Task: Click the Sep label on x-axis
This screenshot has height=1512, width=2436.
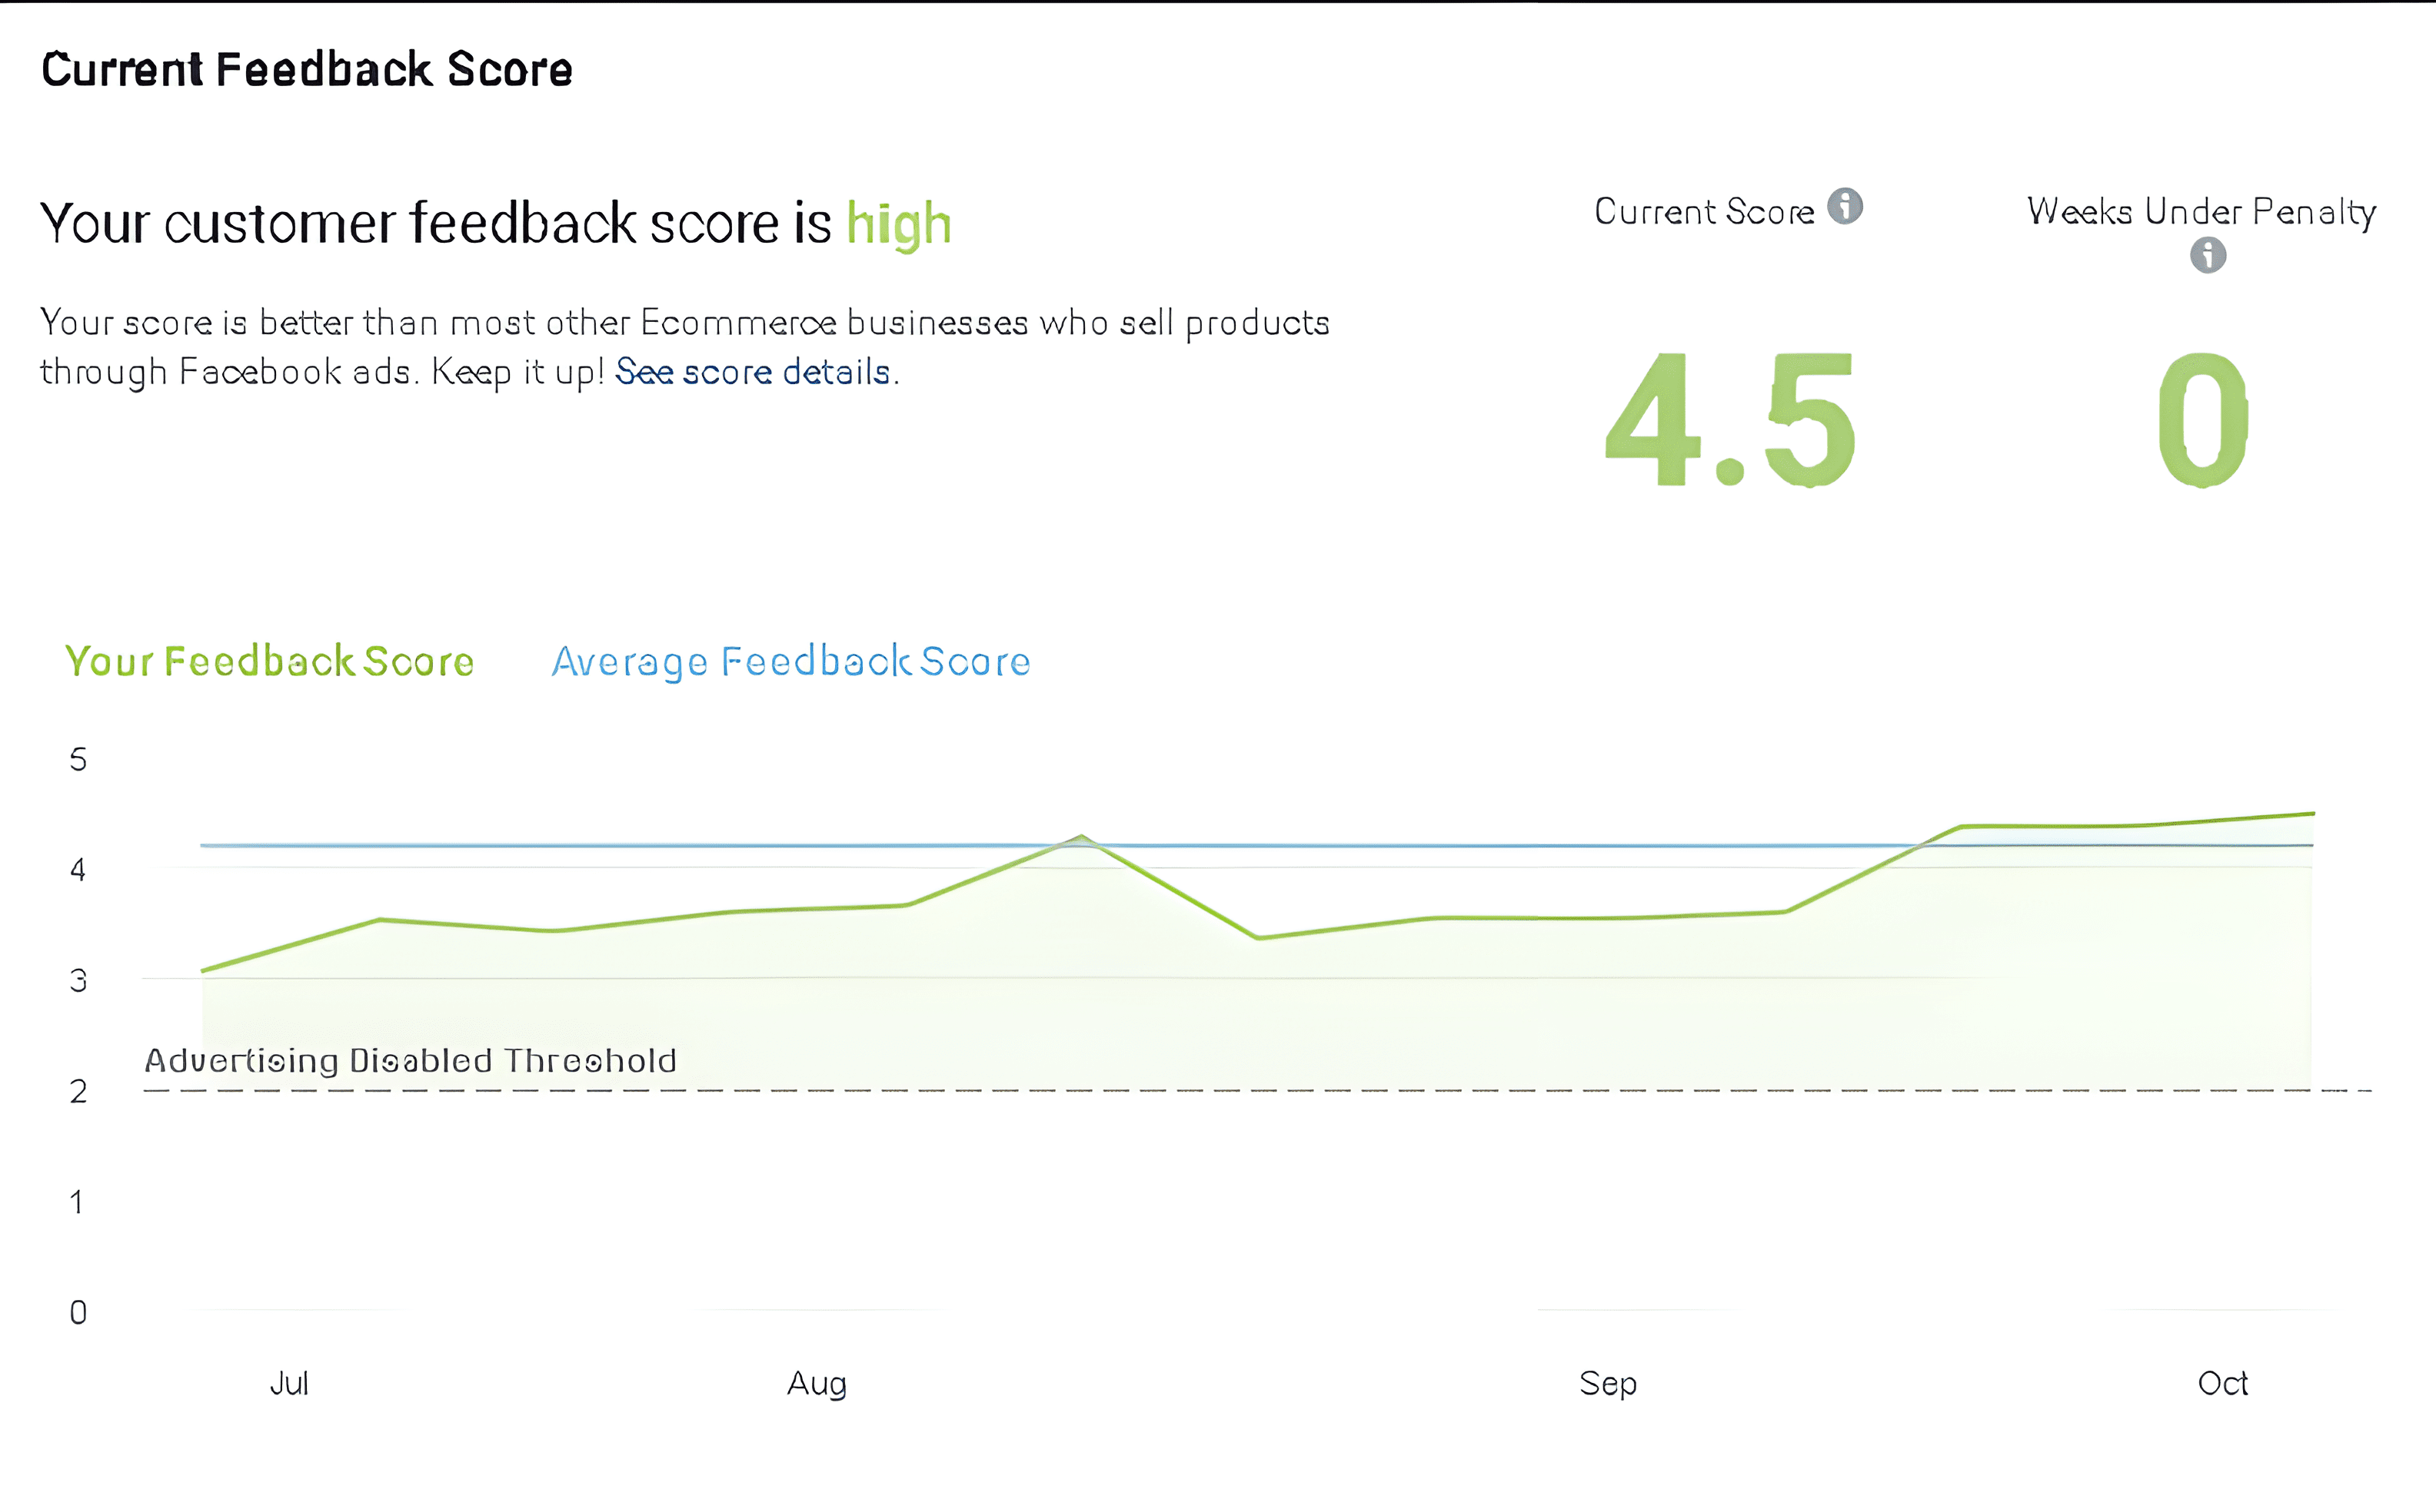Action: (1607, 1383)
